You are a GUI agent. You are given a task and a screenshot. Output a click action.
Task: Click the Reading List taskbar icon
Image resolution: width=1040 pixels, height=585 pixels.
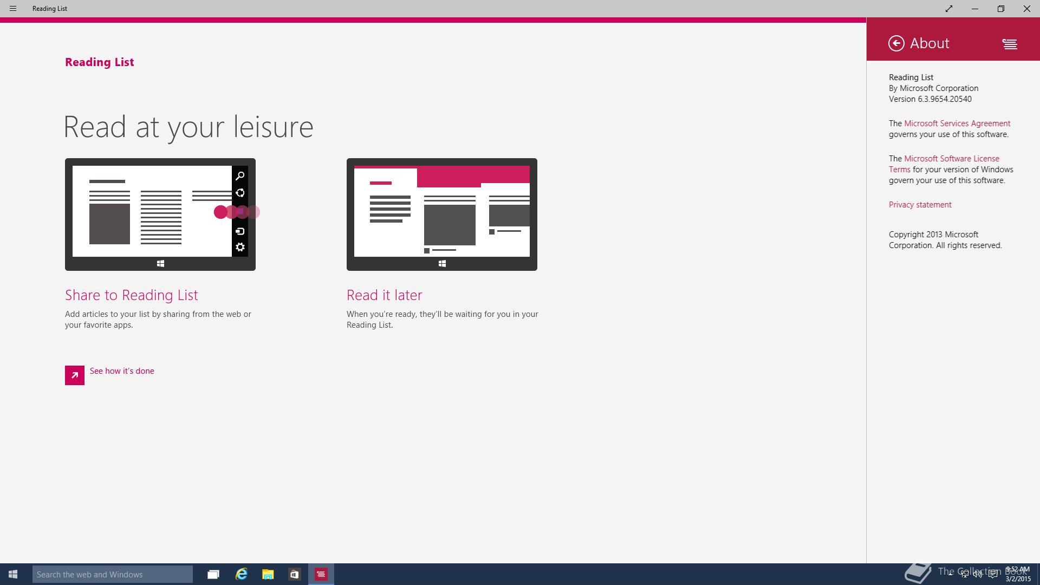click(321, 574)
